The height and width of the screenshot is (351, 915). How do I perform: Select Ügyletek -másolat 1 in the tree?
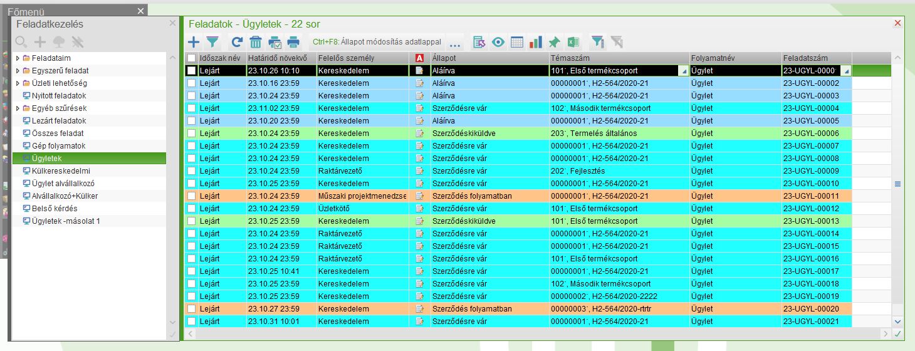point(66,221)
